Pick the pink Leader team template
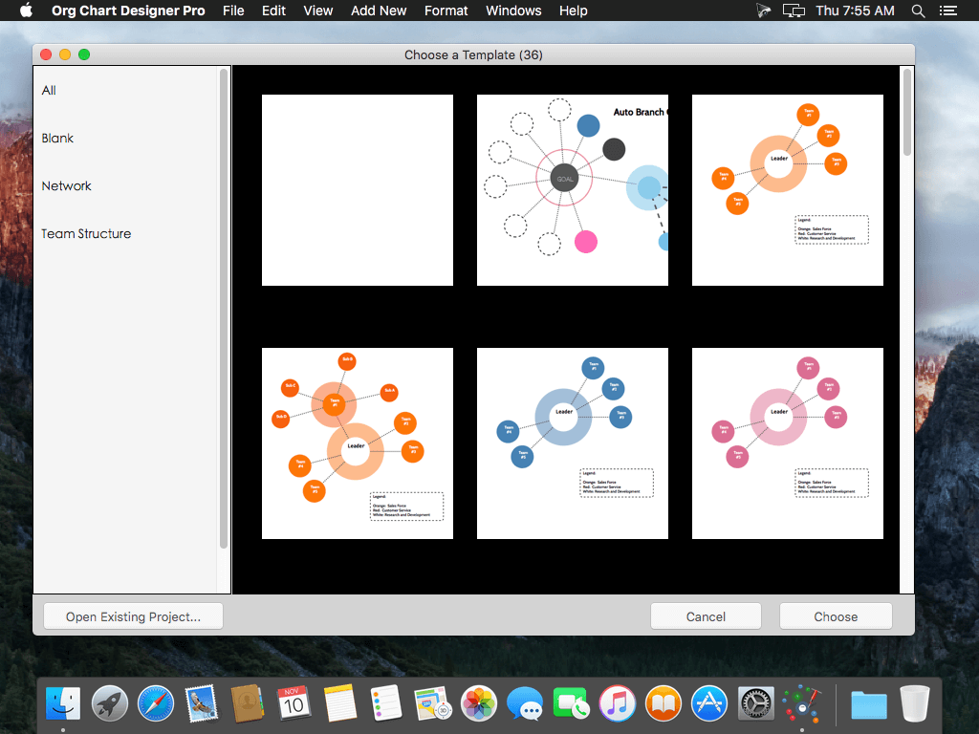Viewport: 979px width, 734px height. [x=788, y=443]
